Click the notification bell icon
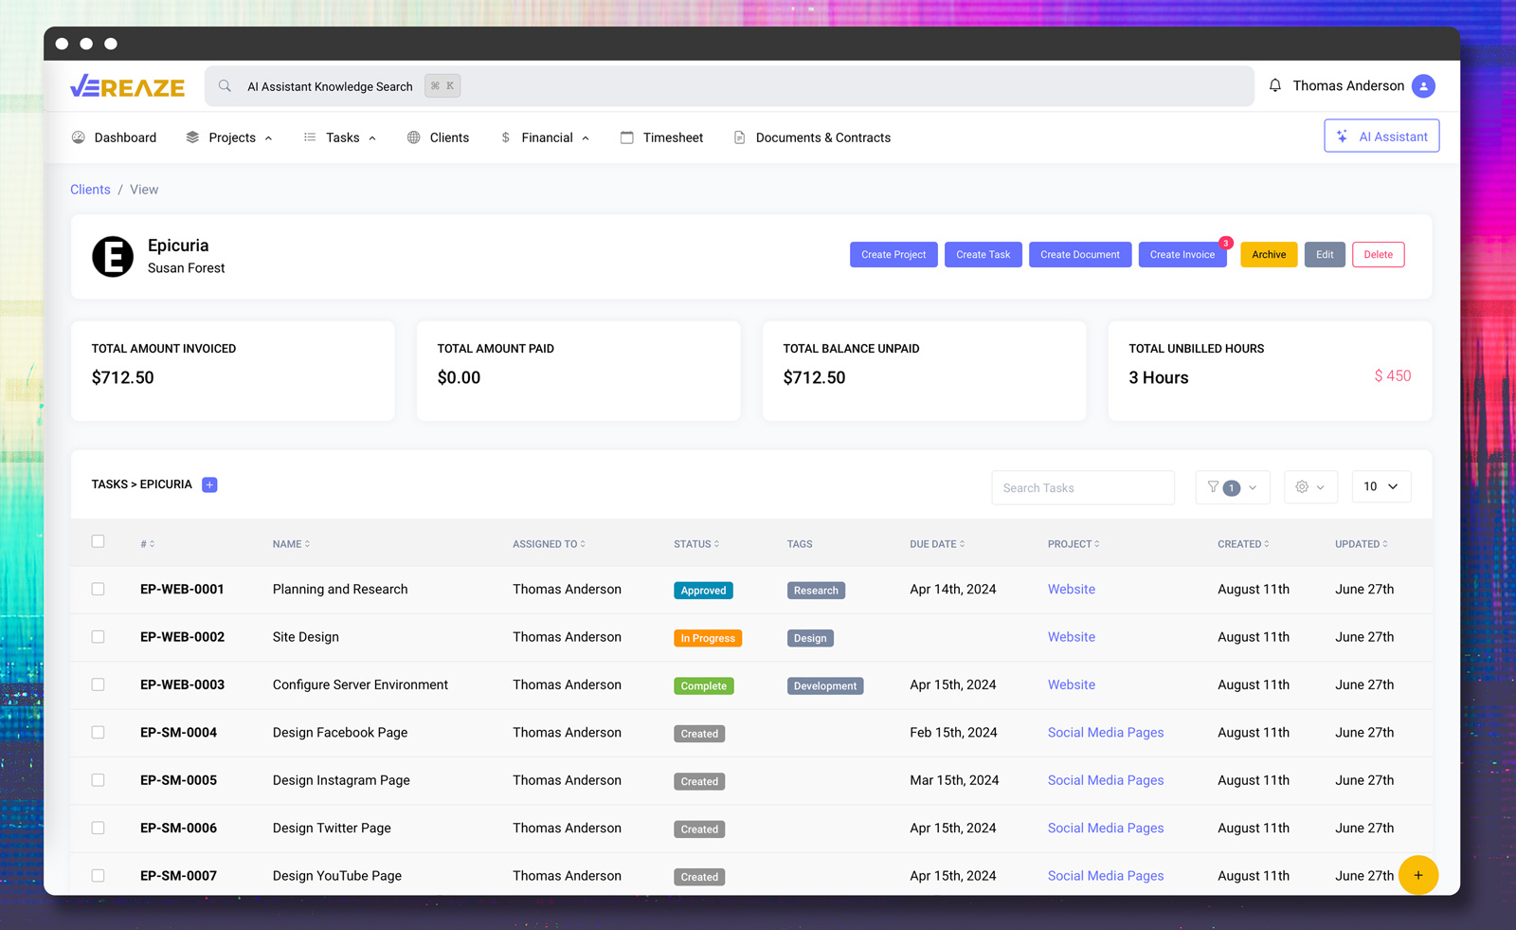Screen dimensions: 1516x930 click(x=1274, y=85)
